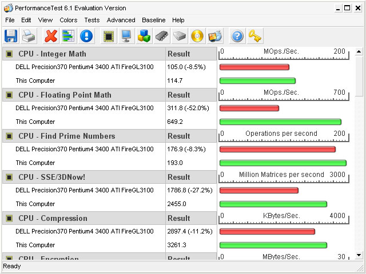
Task: Select the CPU - Find Prime Numbers header
Action: coord(84,136)
